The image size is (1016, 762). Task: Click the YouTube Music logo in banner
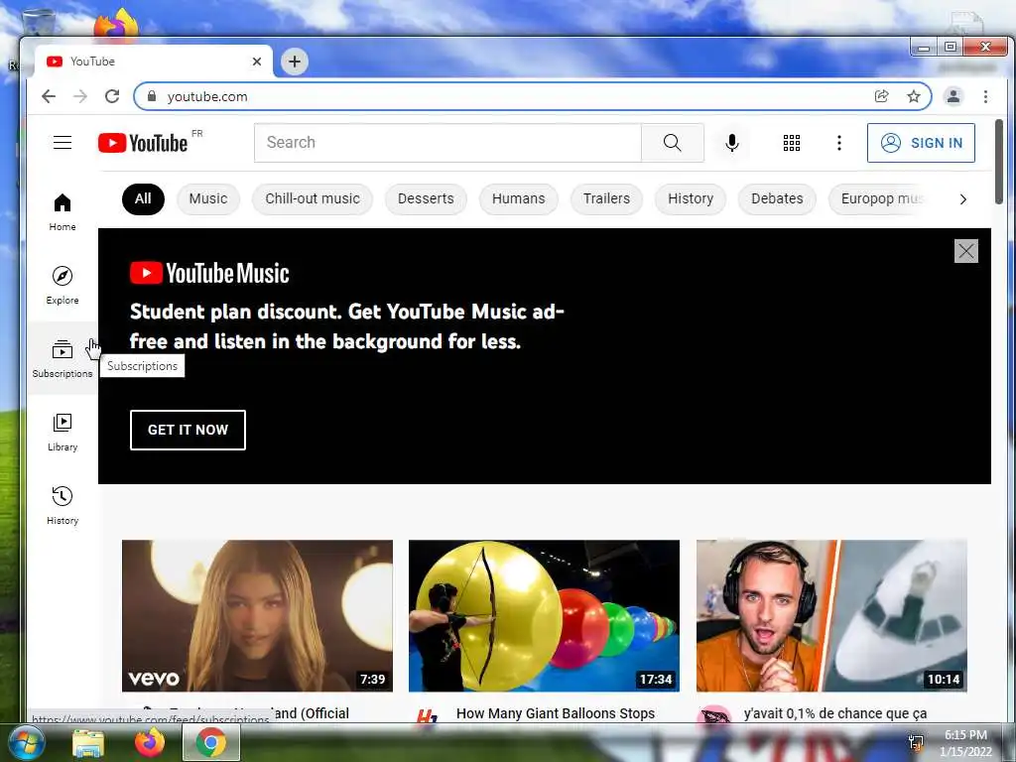[x=209, y=273]
